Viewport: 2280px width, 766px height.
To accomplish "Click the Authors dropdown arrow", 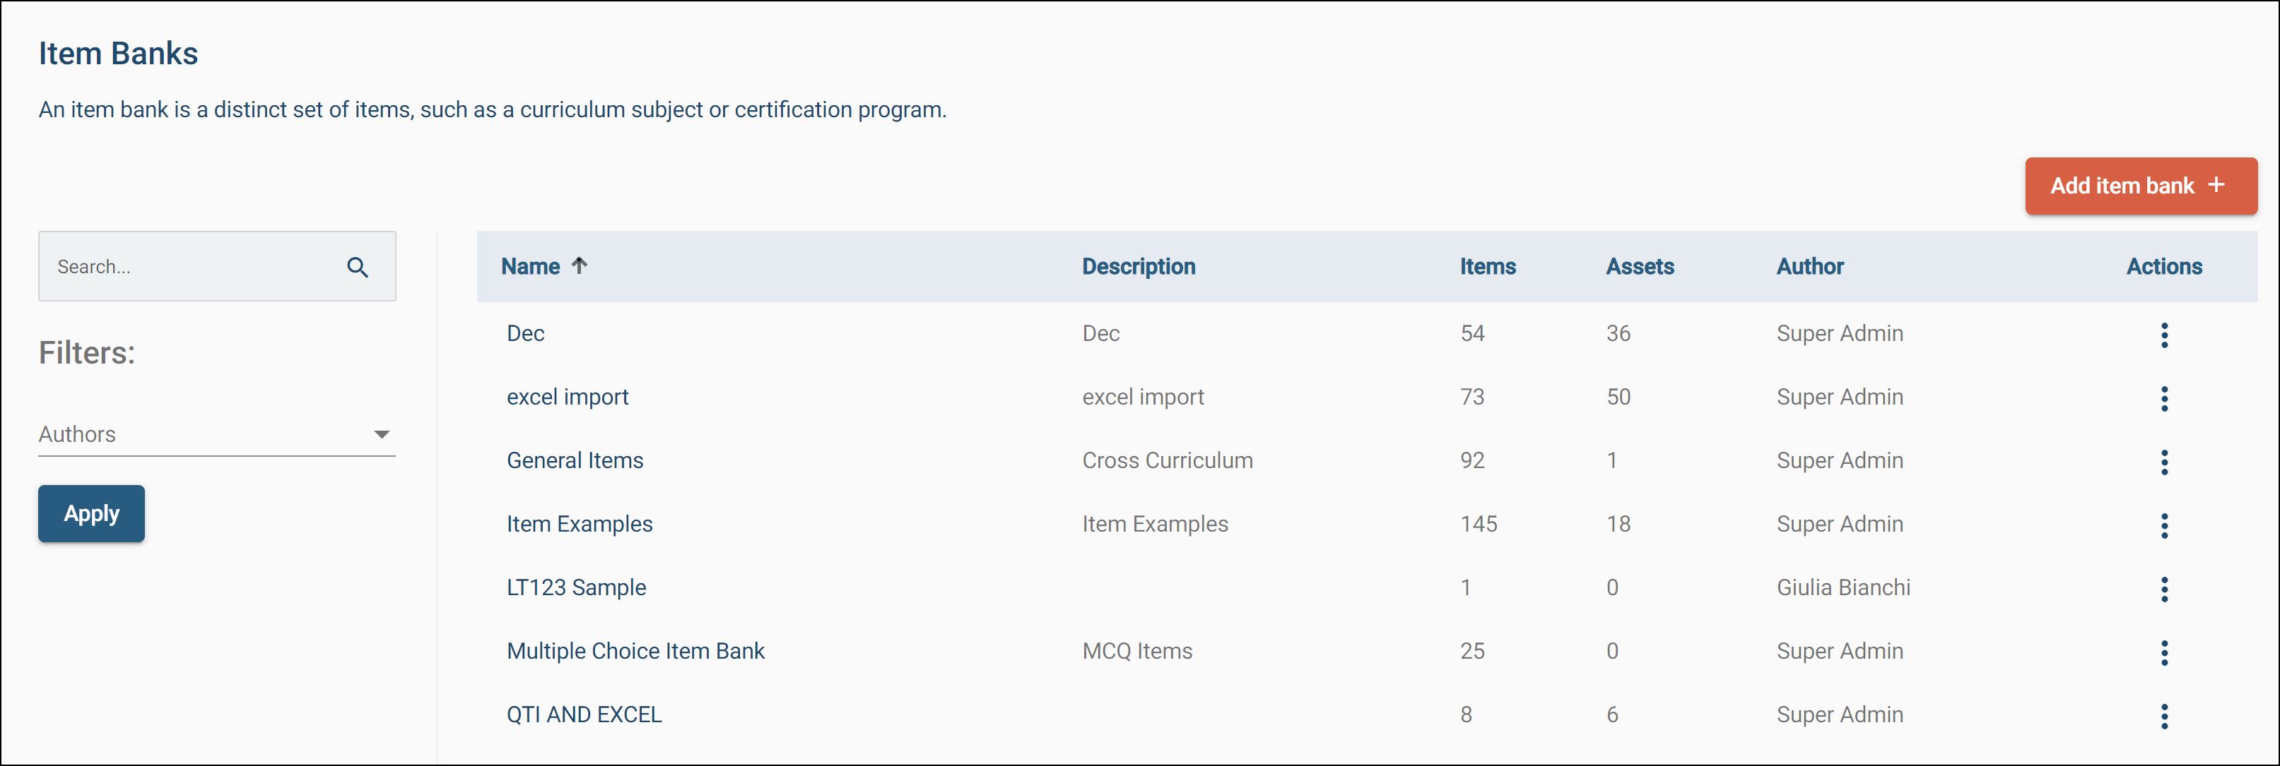I will pyautogui.click(x=382, y=434).
